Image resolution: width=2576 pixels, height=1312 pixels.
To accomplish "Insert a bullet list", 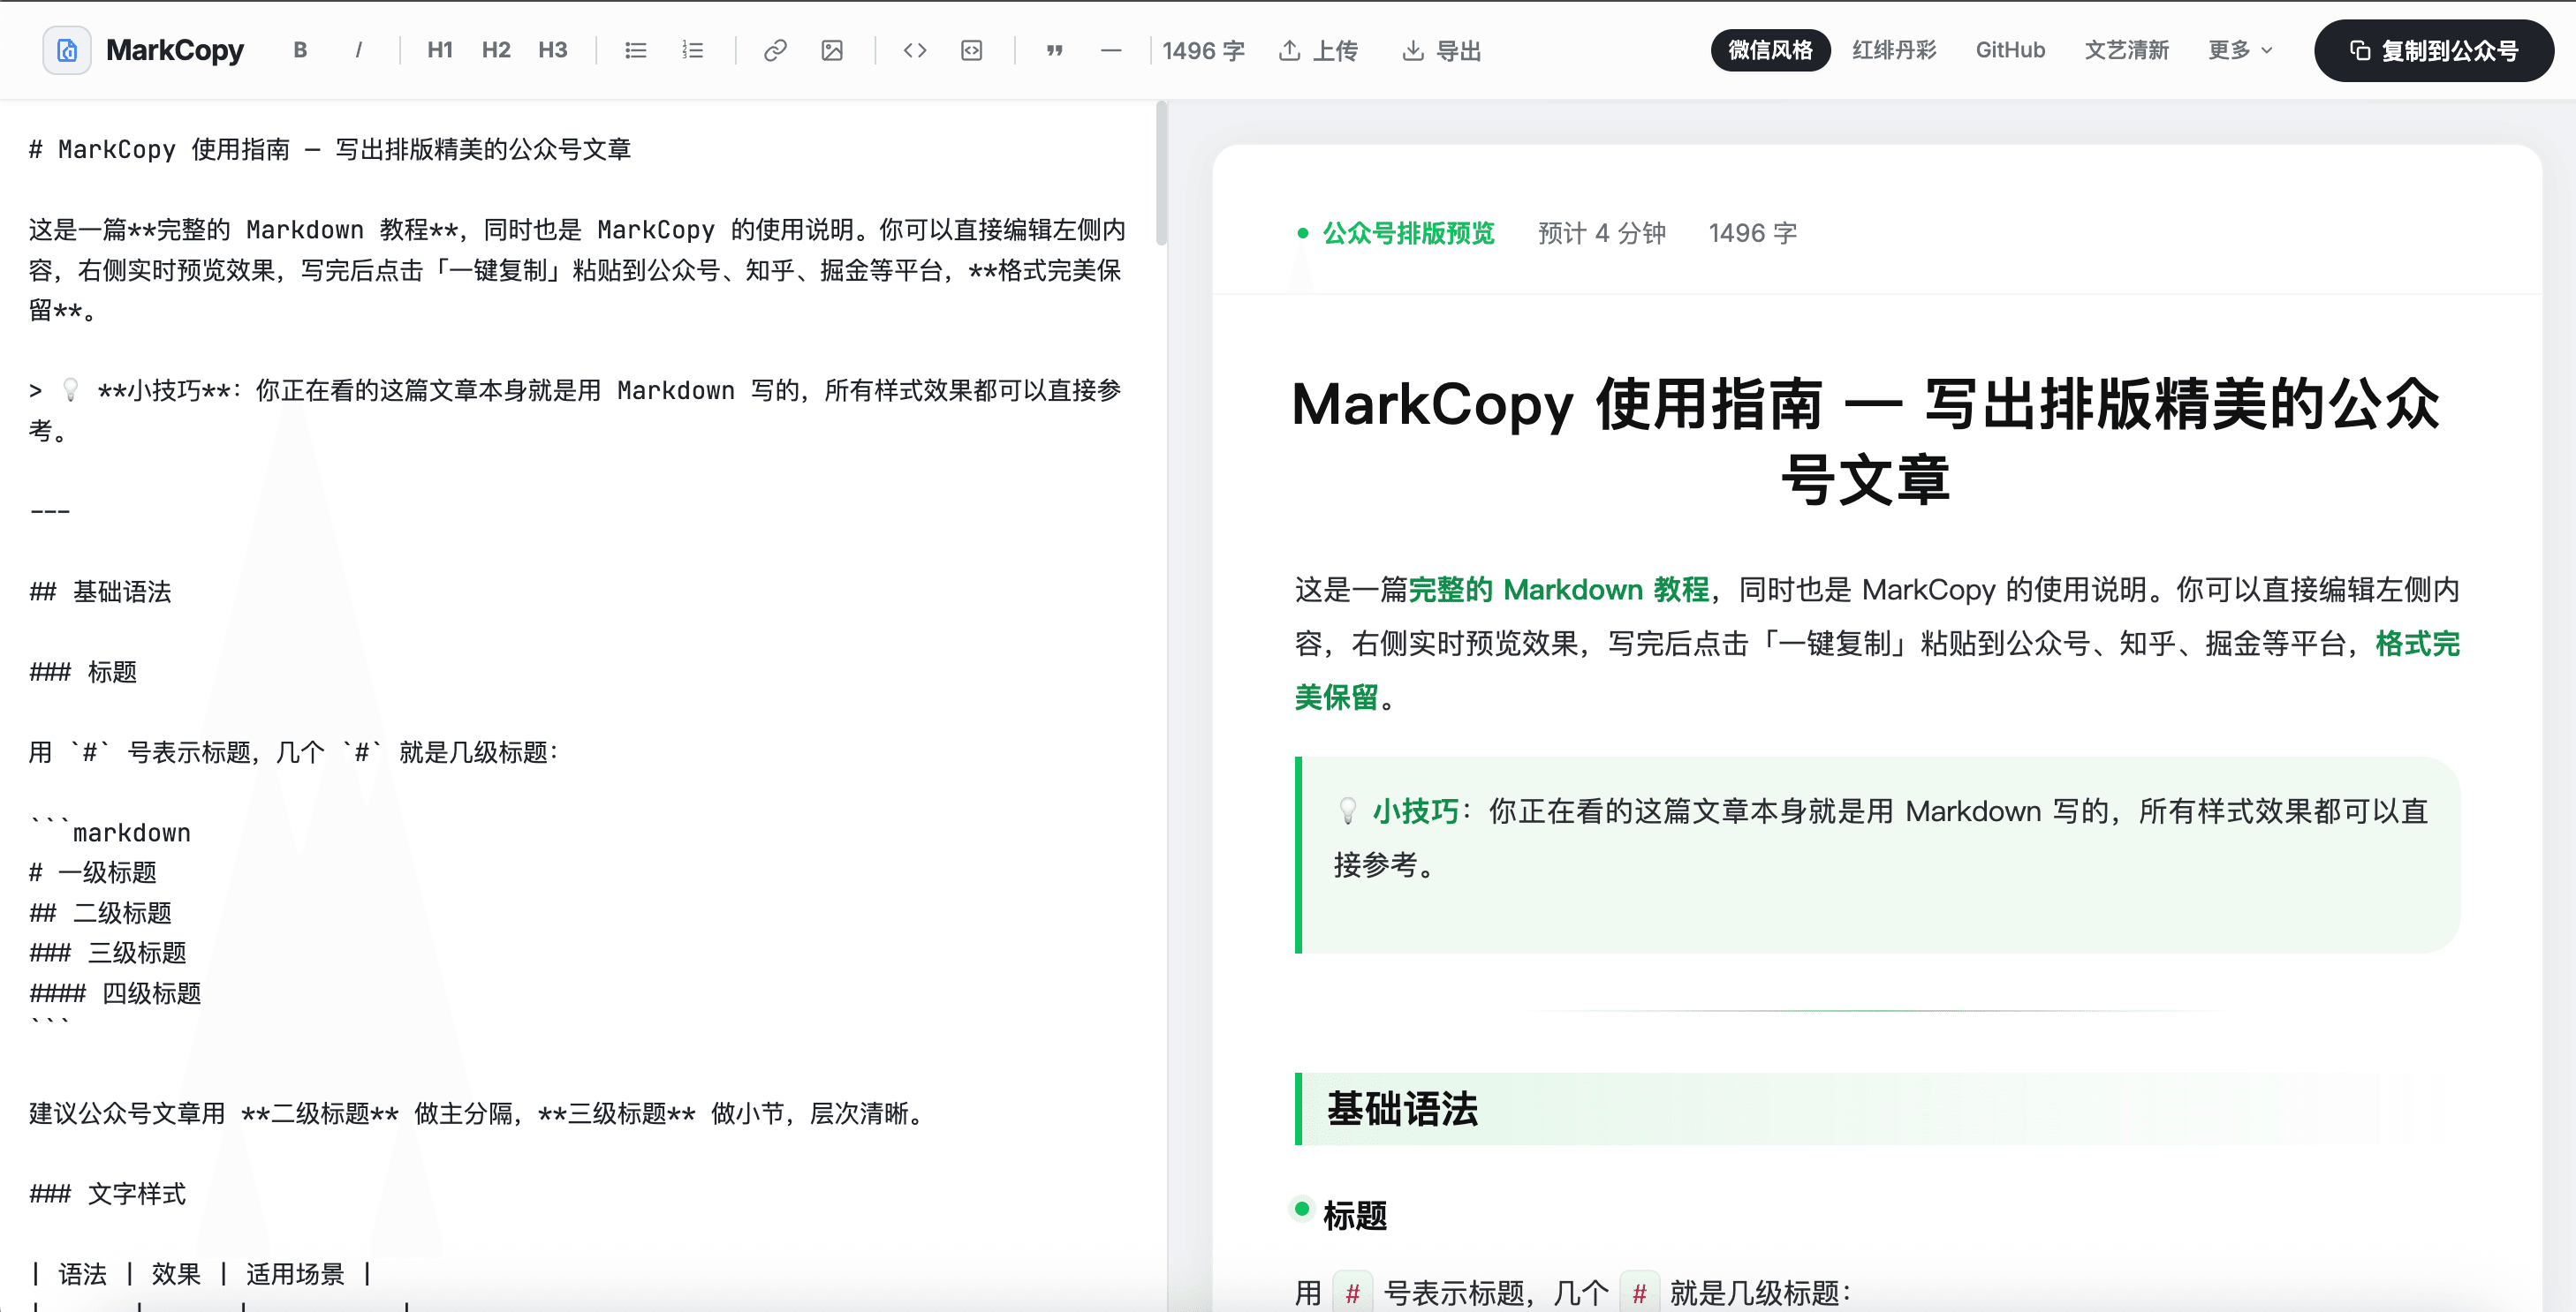I will 635,50.
